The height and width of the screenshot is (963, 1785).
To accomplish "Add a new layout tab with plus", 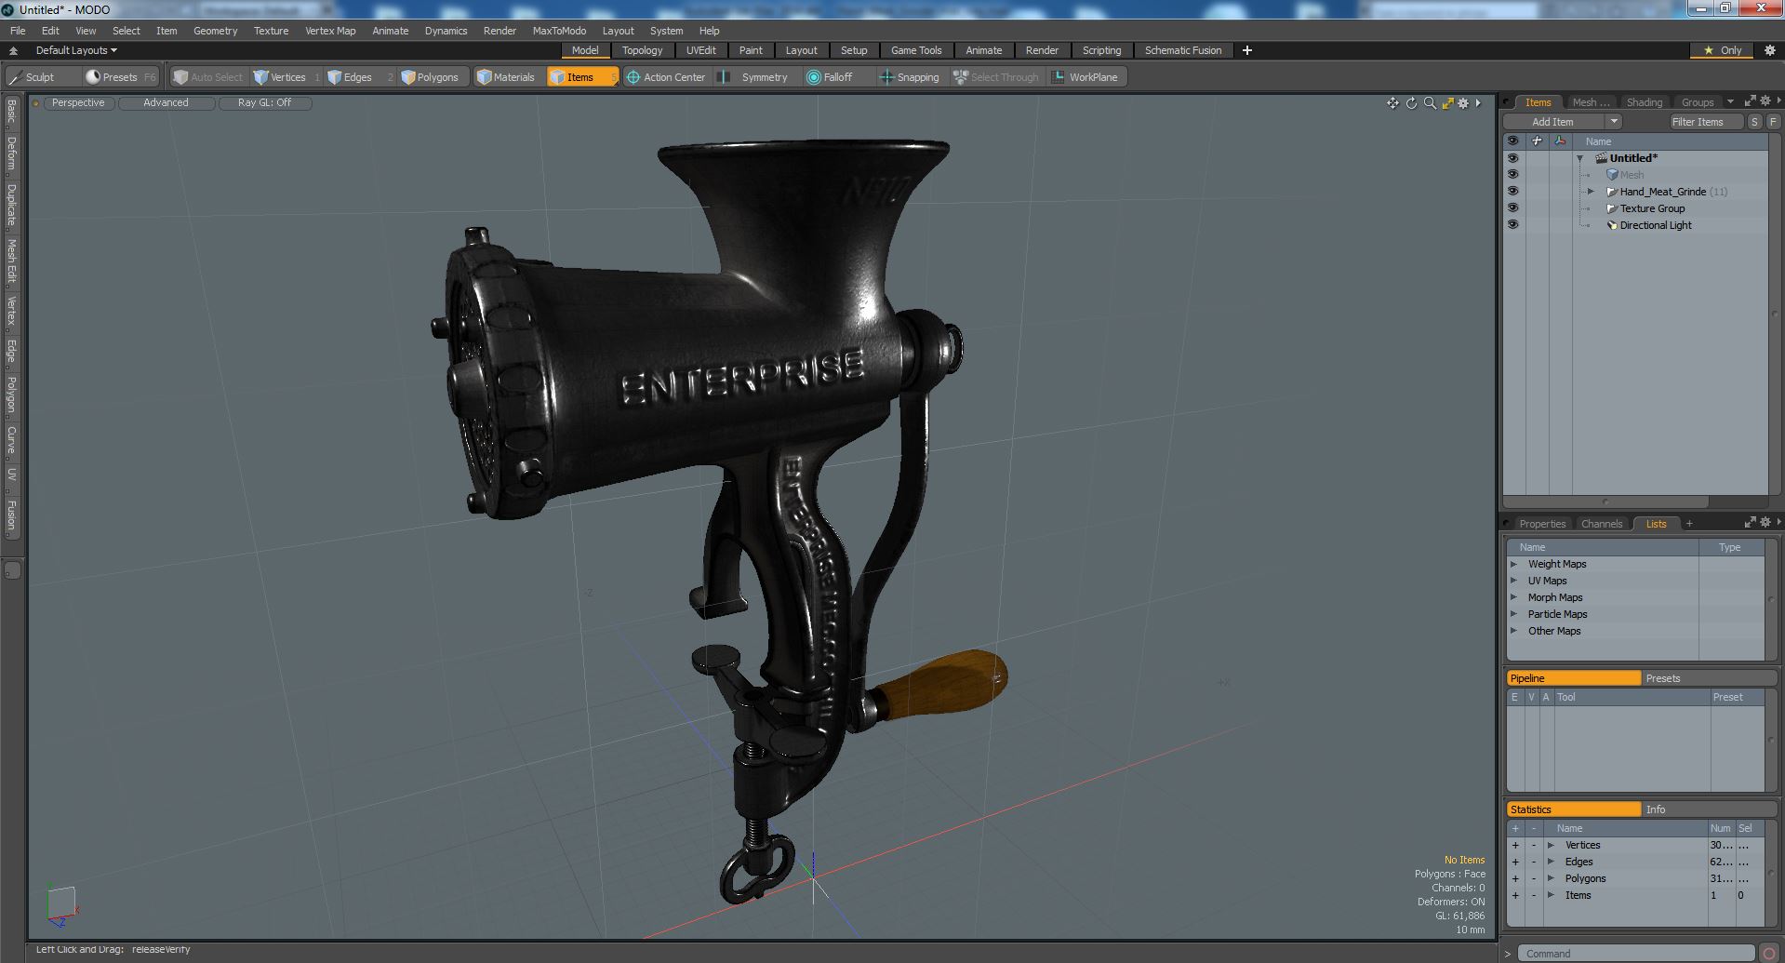I will 1247,50.
